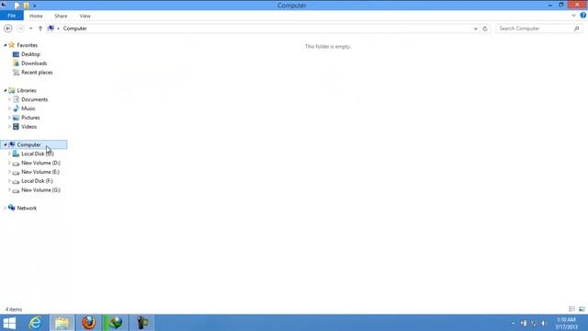Click the Properties quick access icon
Screen dimensions: 588x331
(17, 6)
